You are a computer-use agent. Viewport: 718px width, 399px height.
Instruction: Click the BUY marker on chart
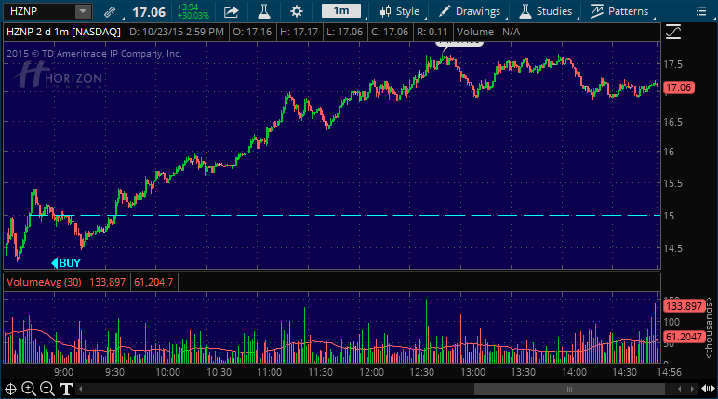point(66,263)
